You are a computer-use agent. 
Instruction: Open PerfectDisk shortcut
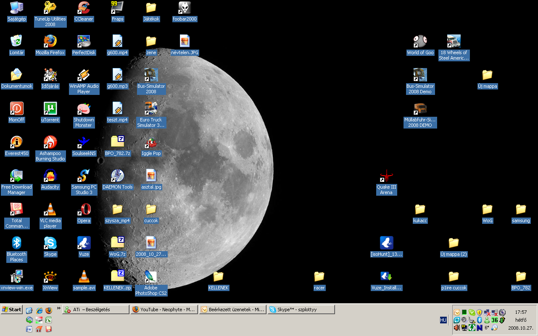(x=84, y=45)
